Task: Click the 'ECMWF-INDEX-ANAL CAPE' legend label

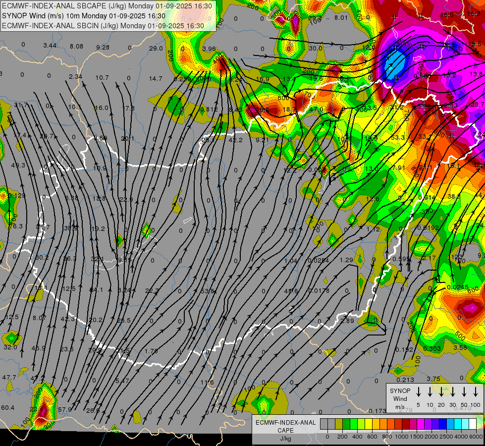Action: tap(285, 426)
